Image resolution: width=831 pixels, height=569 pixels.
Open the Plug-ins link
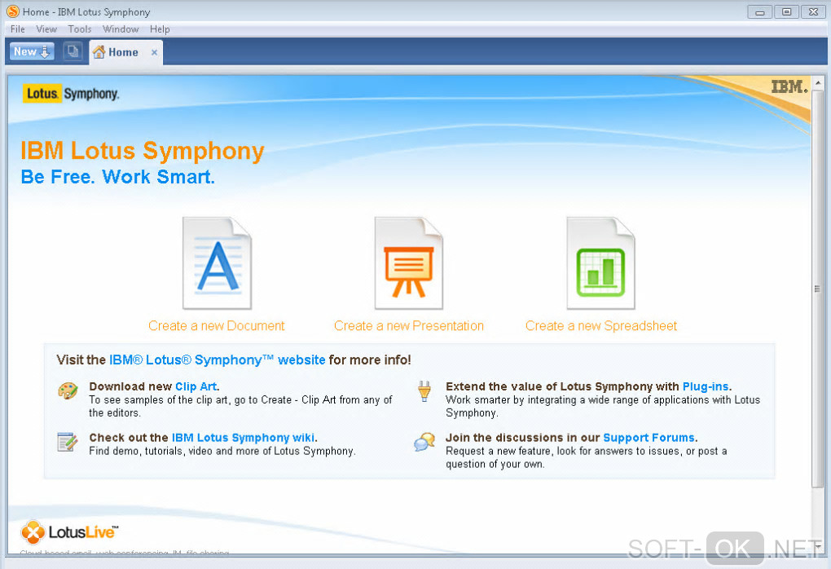706,386
